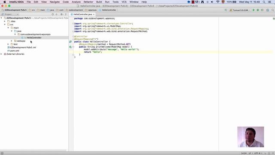The width and height of the screenshot is (275, 155).
Task: Click the battery 100% indicator
Action: 231,2
